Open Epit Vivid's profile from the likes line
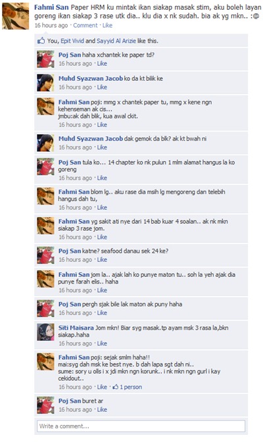Image resolution: width=263 pixels, height=446 pixels. coord(72,41)
